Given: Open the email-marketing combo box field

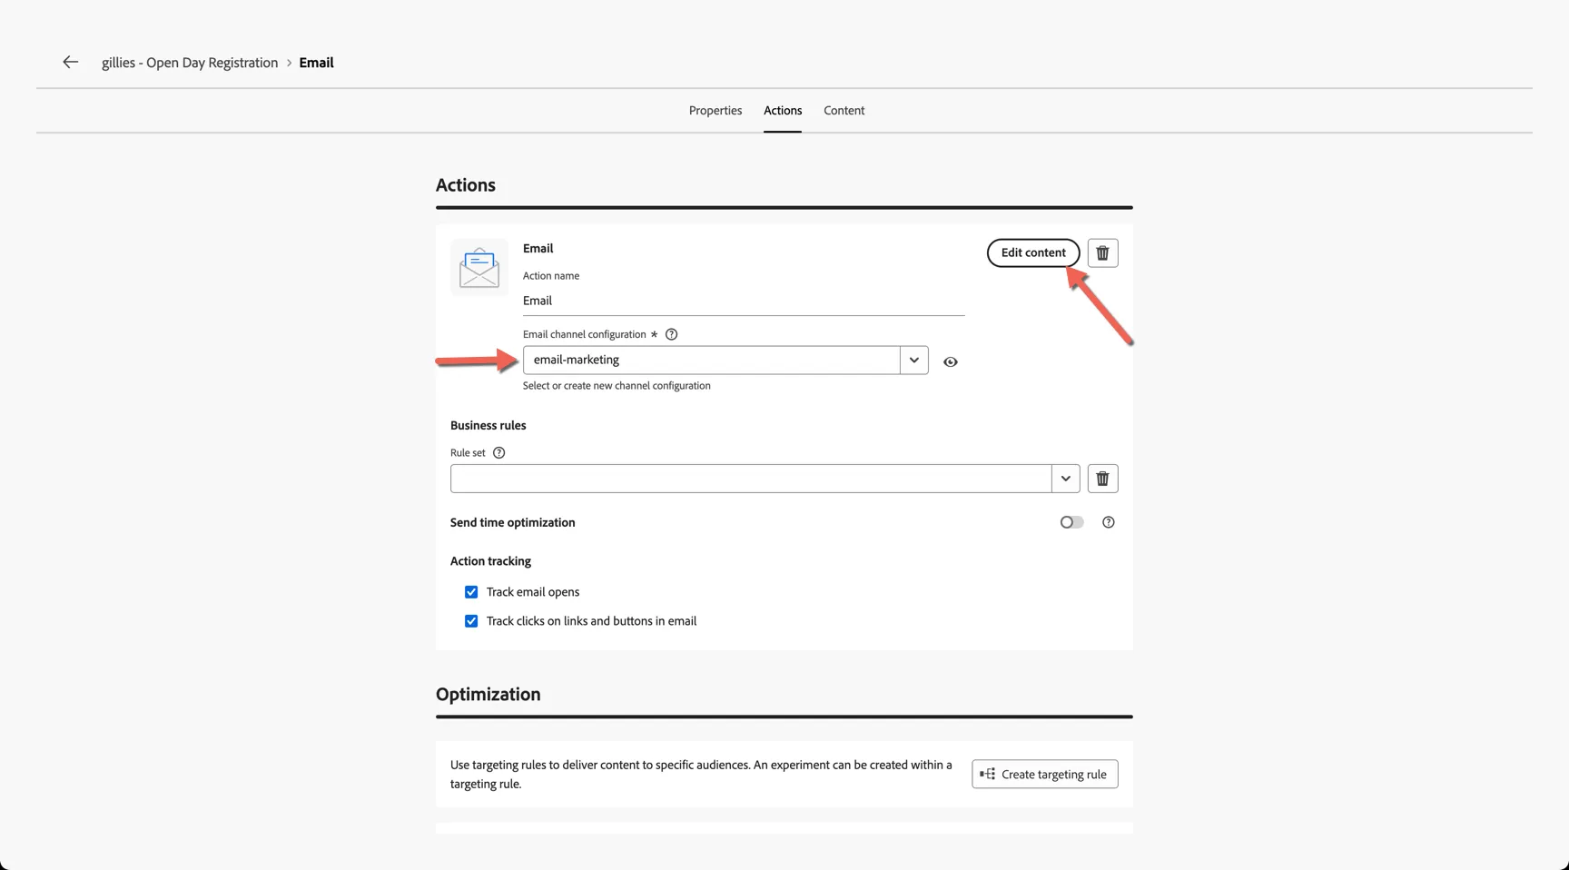Looking at the screenshot, I should 712,360.
